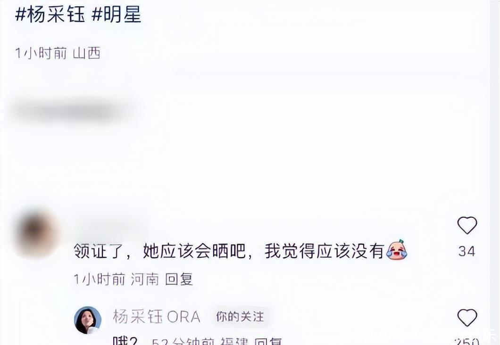The height and width of the screenshot is (345, 500).
Task: Click the laughing-crying emoji in the comment
Action: [396, 250]
